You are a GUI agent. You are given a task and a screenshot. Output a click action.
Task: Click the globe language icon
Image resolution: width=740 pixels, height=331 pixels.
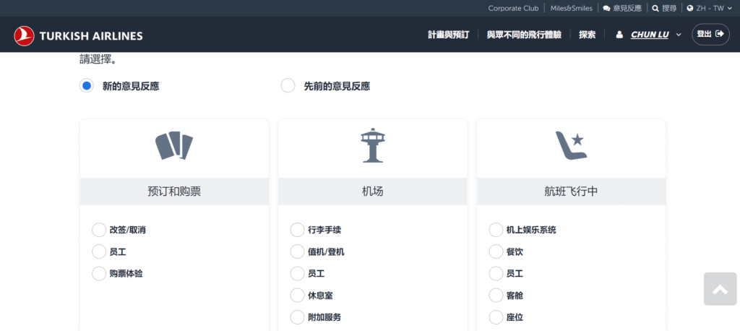(690, 9)
